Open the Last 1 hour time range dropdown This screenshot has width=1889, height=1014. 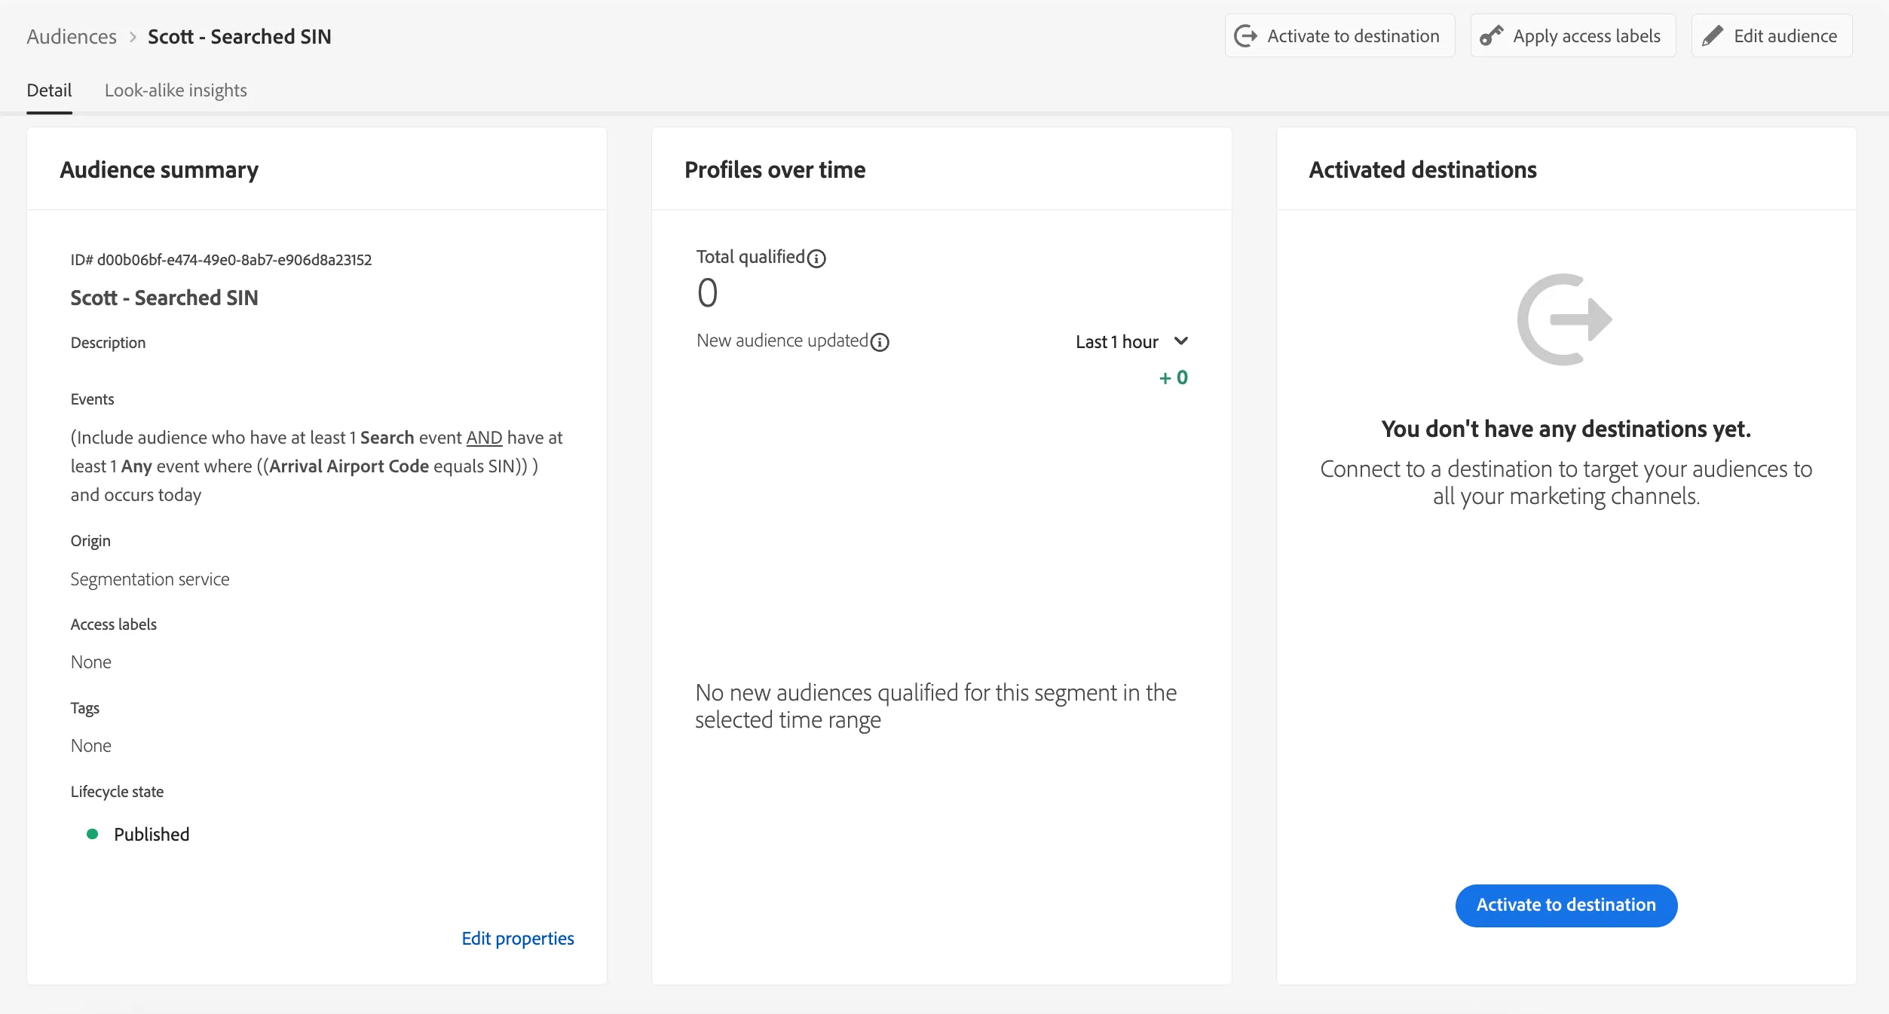pyautogui.click(x=1131, y=342)
